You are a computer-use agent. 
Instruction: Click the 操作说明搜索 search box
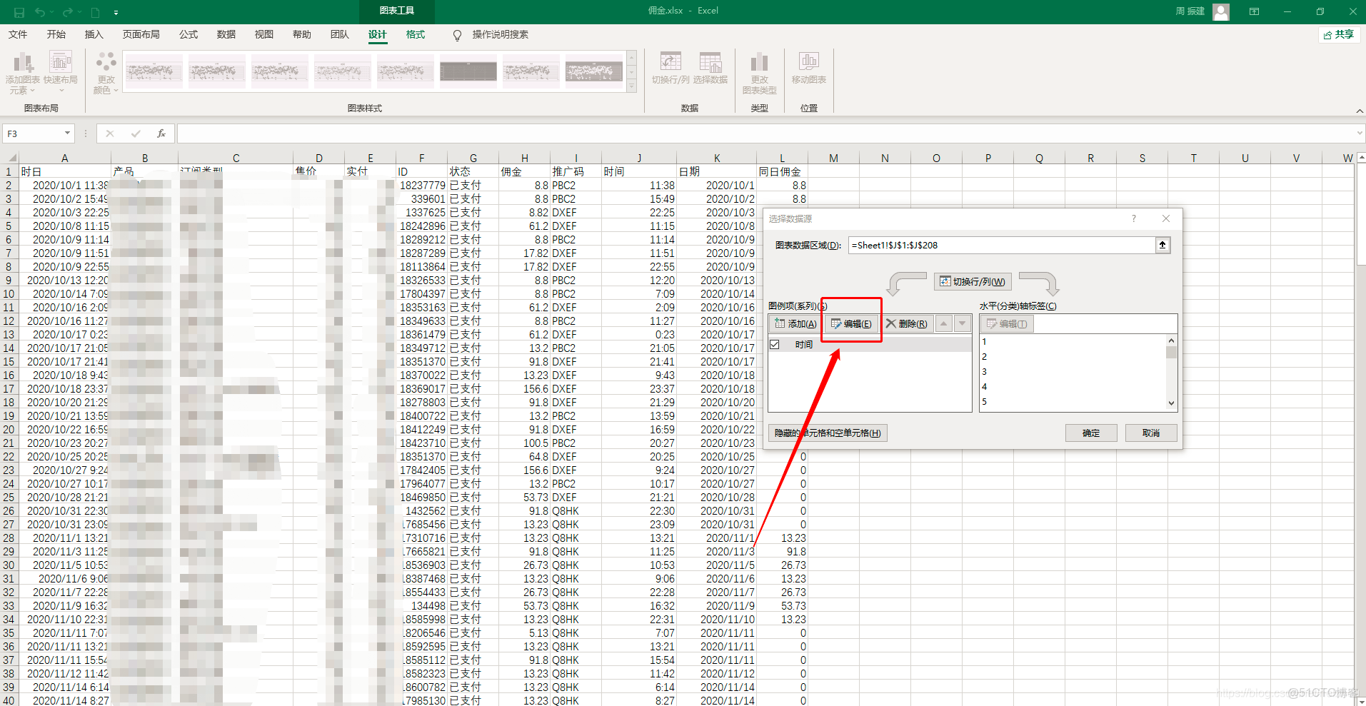(501, 34)
